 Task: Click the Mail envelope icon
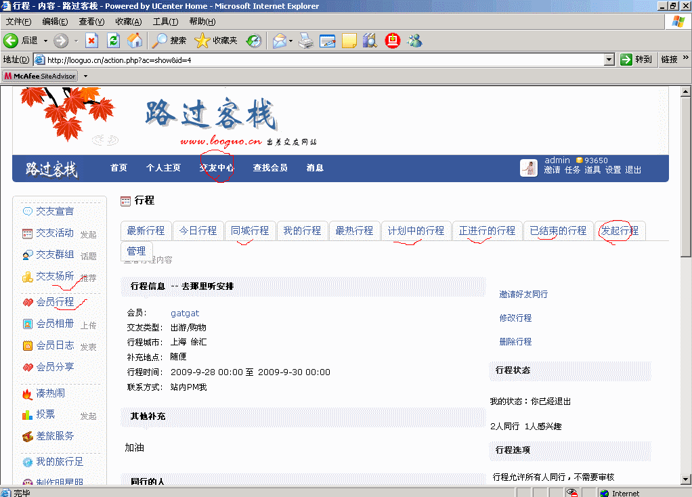pyautogui.click(x=280, y=41)
